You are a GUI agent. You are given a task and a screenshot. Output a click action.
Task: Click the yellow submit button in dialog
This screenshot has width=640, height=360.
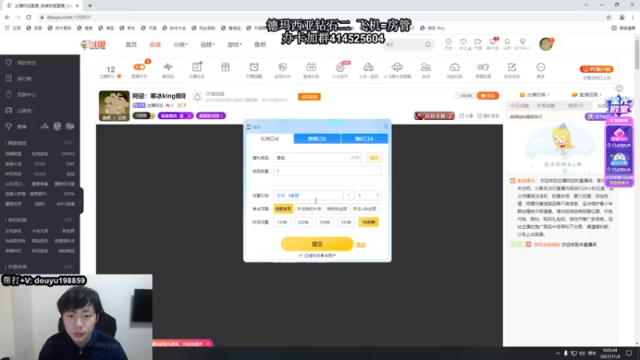click(x=317, y=244)
